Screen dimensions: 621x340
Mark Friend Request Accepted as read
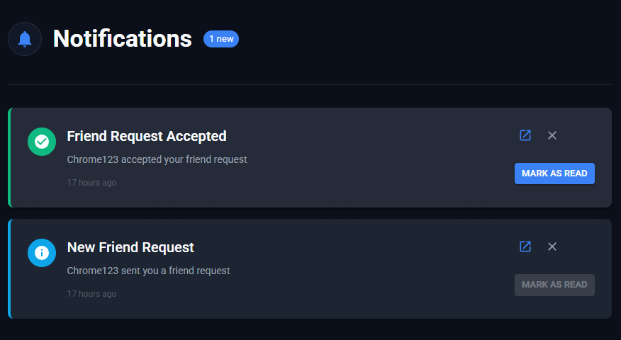(x=554, y=174)
